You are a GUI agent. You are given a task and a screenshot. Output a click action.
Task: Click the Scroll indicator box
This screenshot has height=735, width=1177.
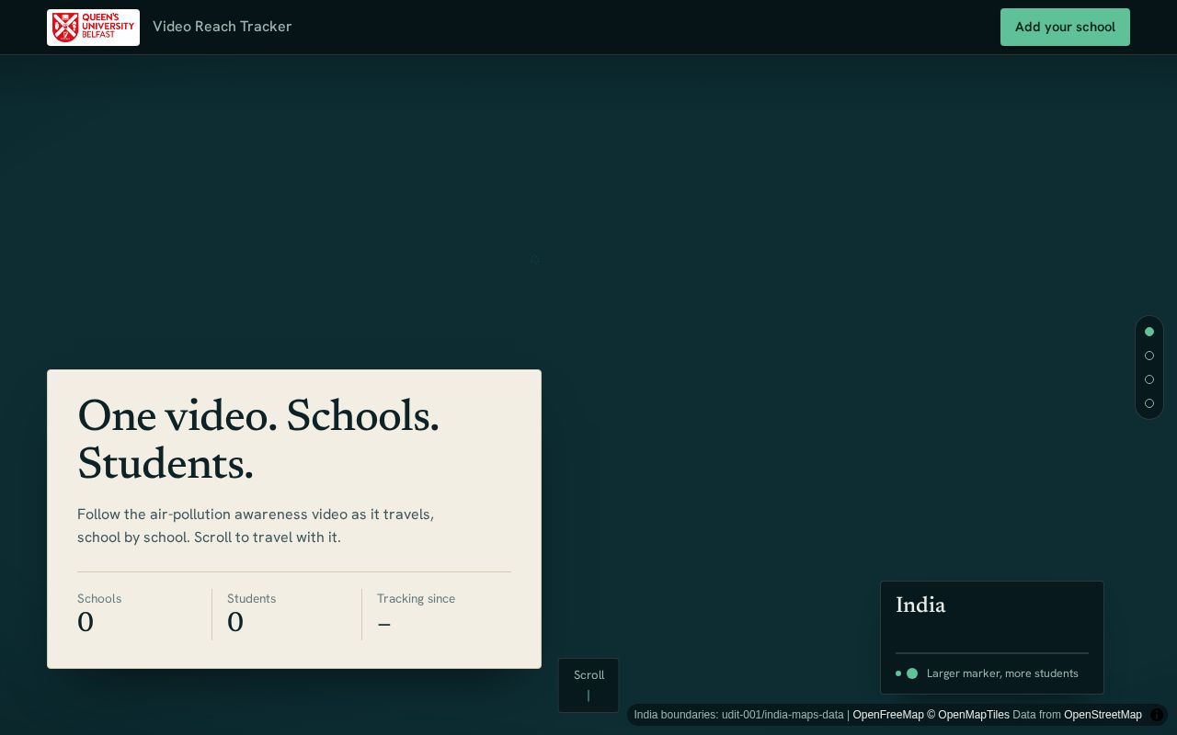pyautogui.click(x=588, y=685)
